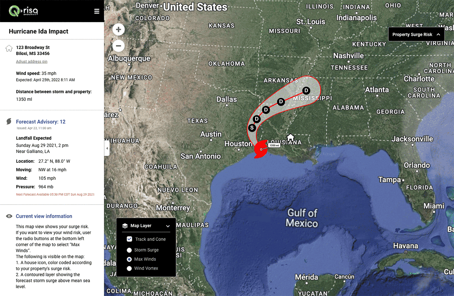Select the Storm Surge radio button

point(129,250)
